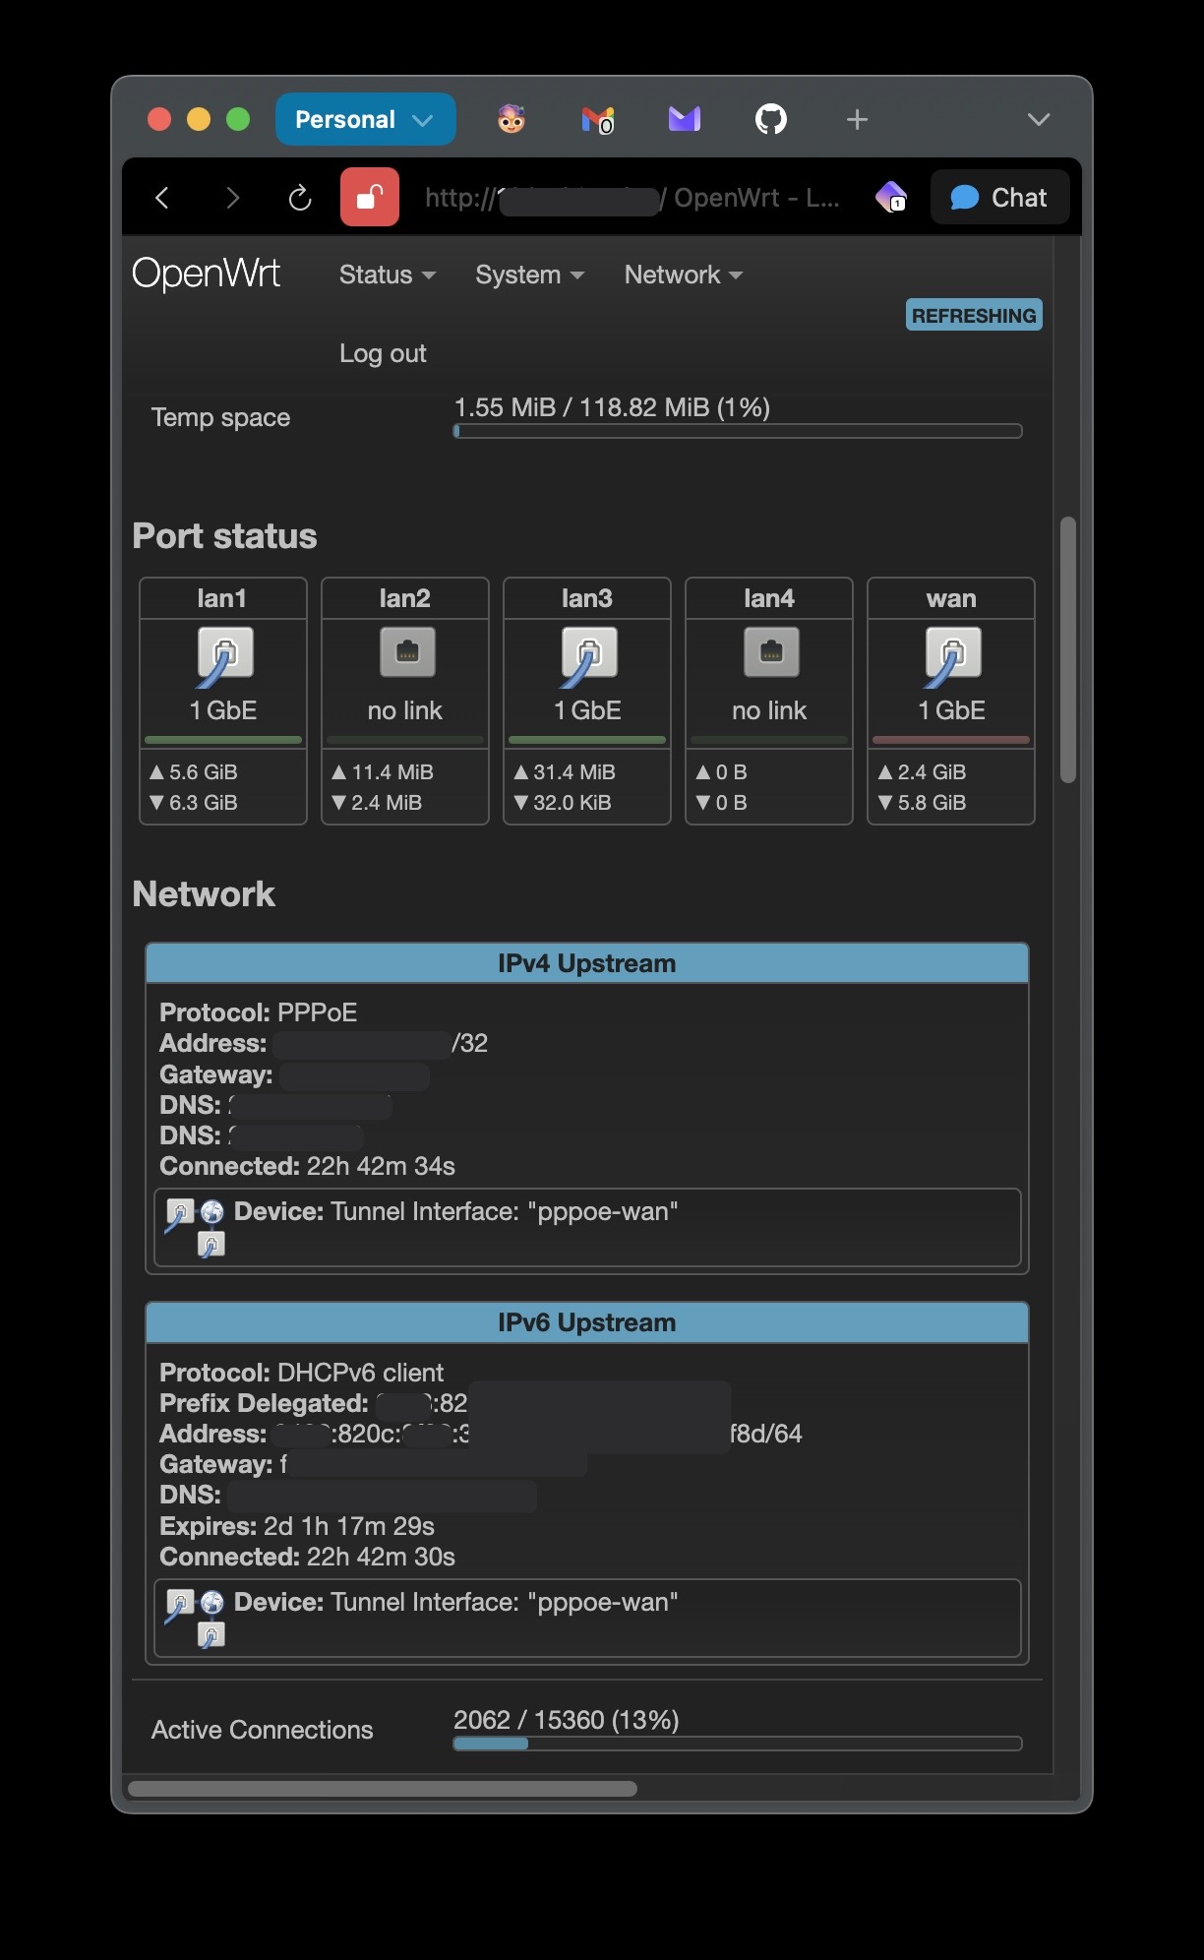Click IPv6 Connected 22h 42m 30s
The height and width of the screenshot is (1960, 1204).
[x=308, y=1557]
